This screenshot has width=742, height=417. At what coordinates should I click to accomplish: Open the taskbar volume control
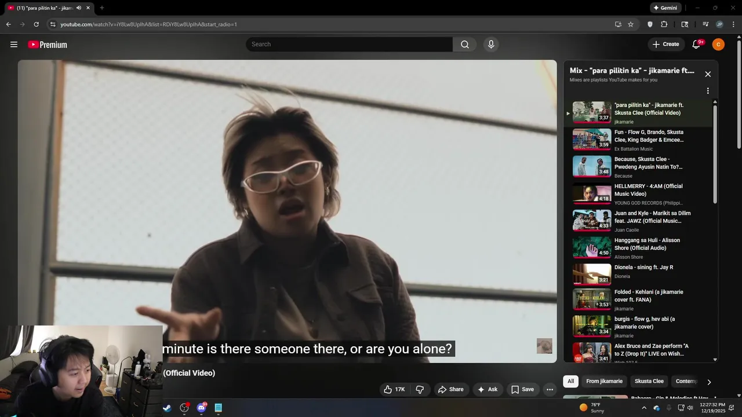click(690, 408)
